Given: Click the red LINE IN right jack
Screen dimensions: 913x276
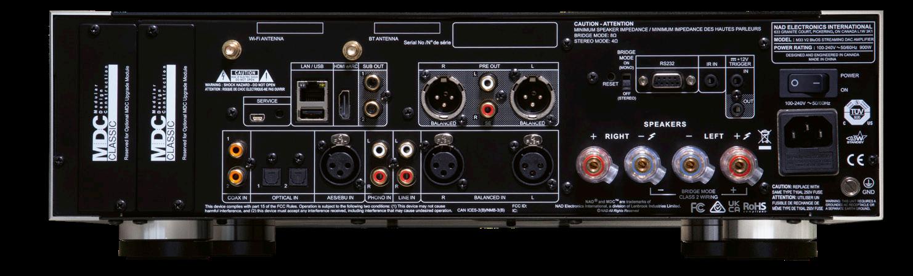Looking at the screenshot, I should click(x=406, y=177).
